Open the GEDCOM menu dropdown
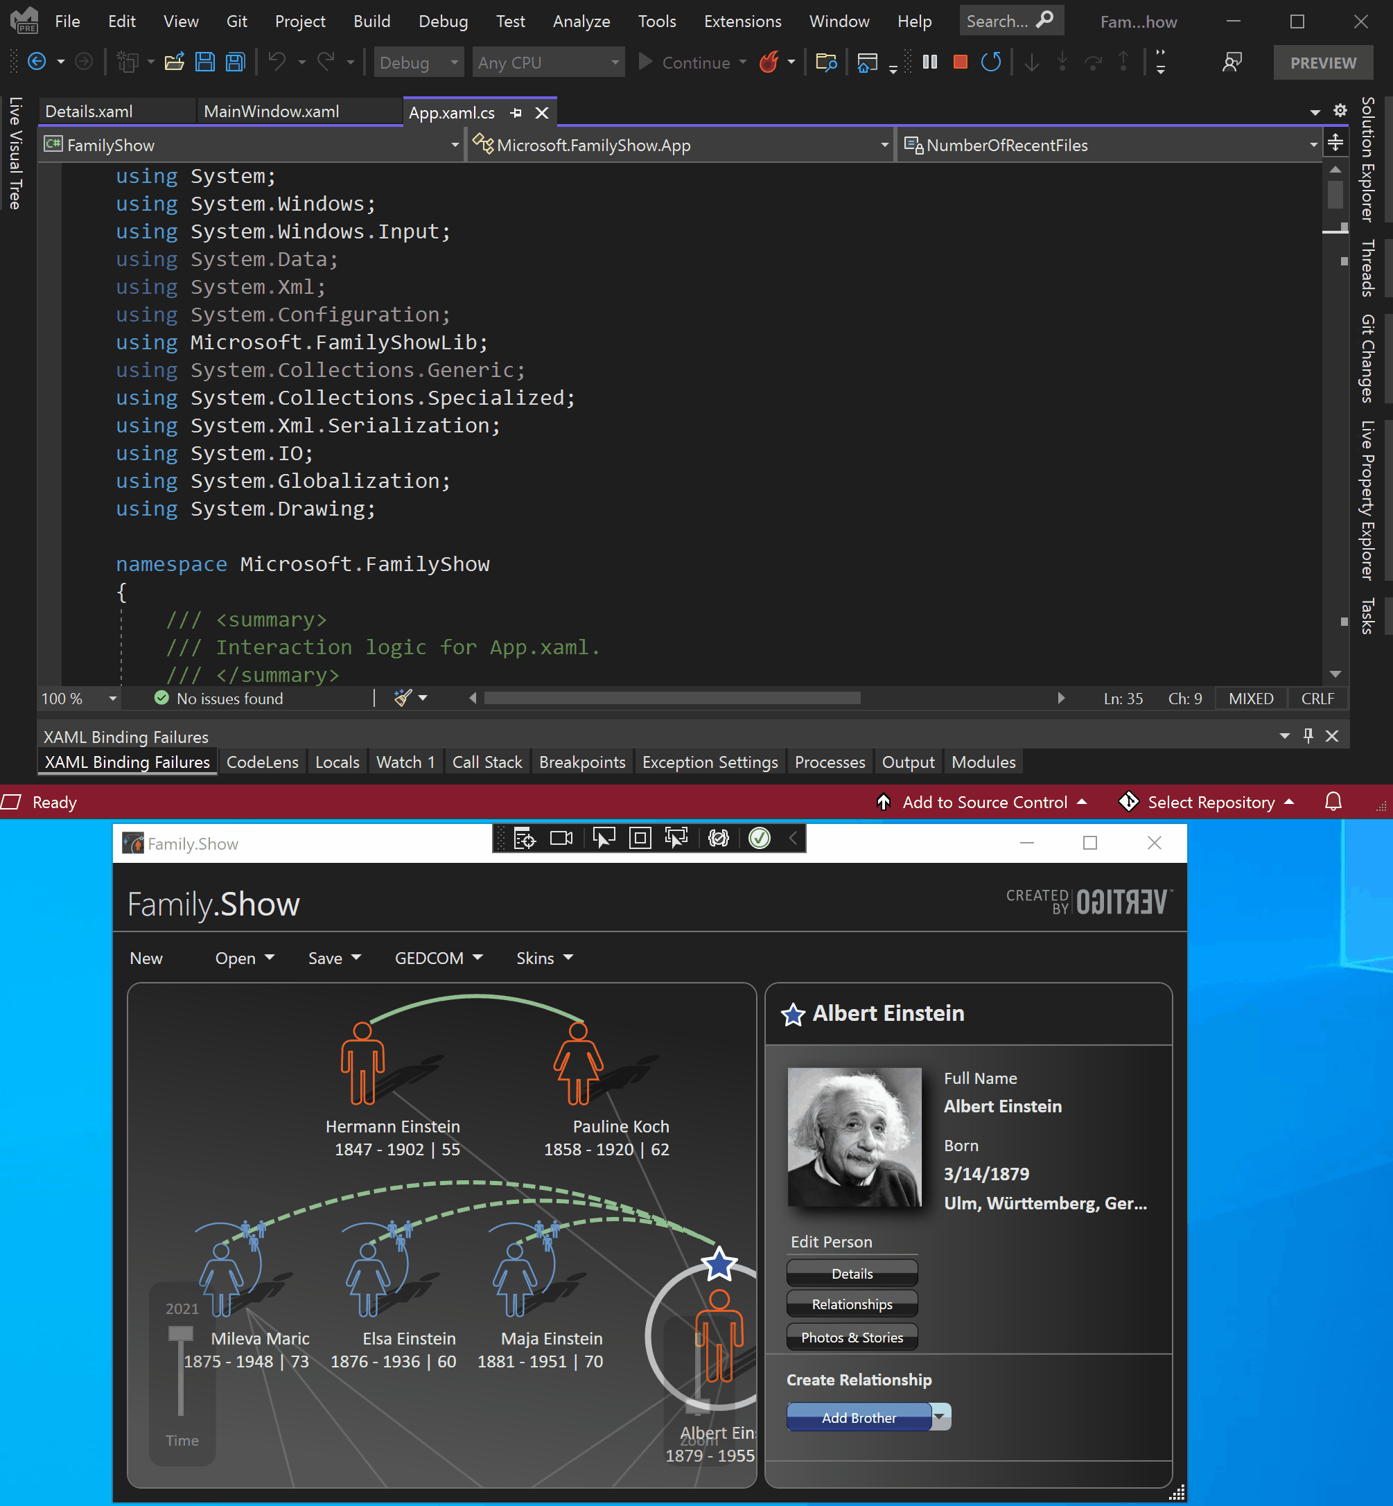This screenshot has height=1506, width=1393. tap(438, 958)
